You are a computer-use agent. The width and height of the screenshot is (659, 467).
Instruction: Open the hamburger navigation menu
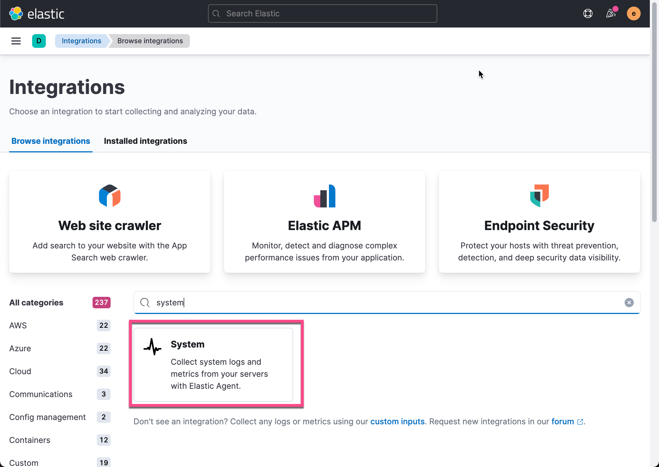coord(16,41)
